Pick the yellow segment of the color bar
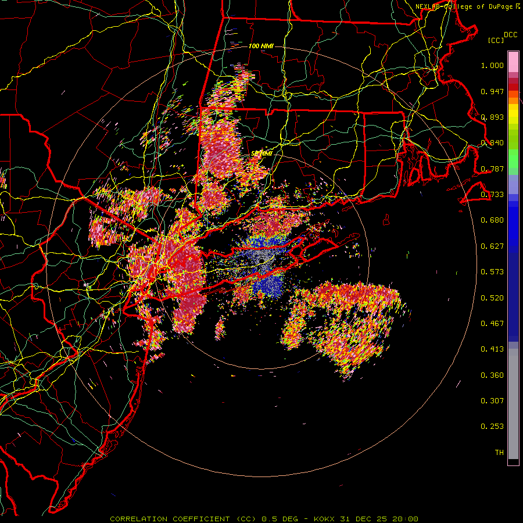 (x=513, y=114)
